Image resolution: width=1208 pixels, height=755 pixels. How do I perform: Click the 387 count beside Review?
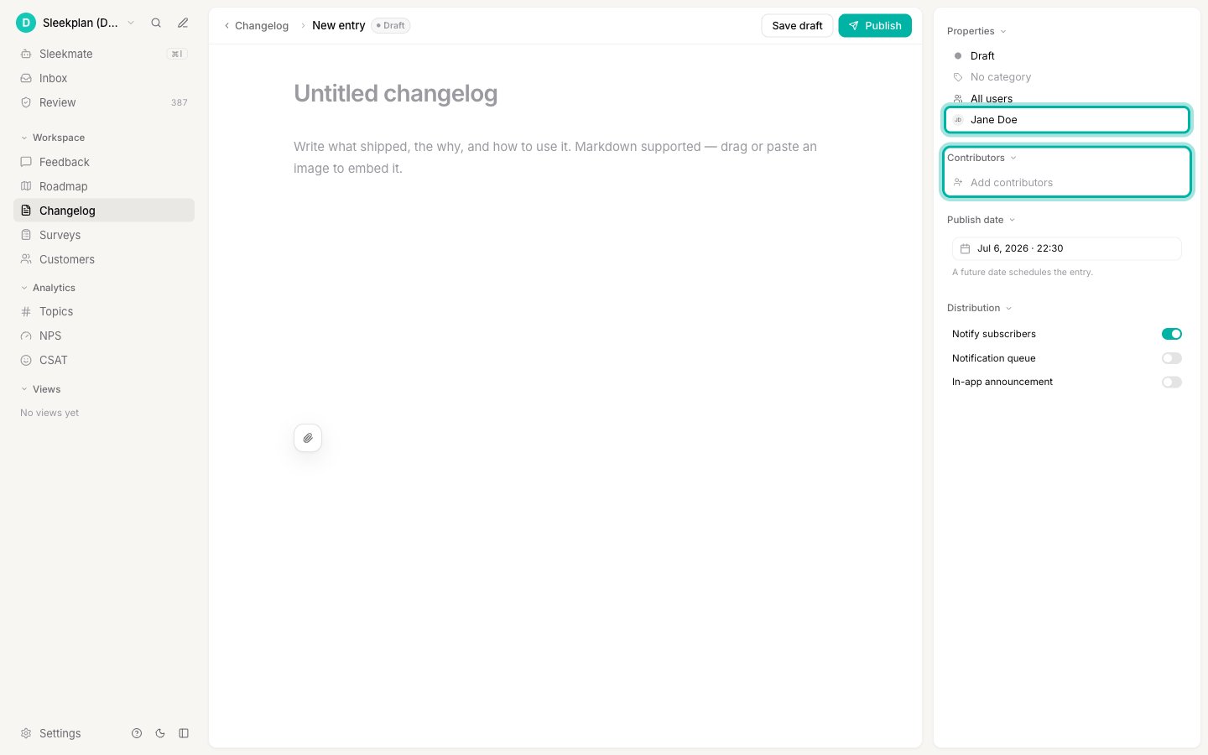180,103
